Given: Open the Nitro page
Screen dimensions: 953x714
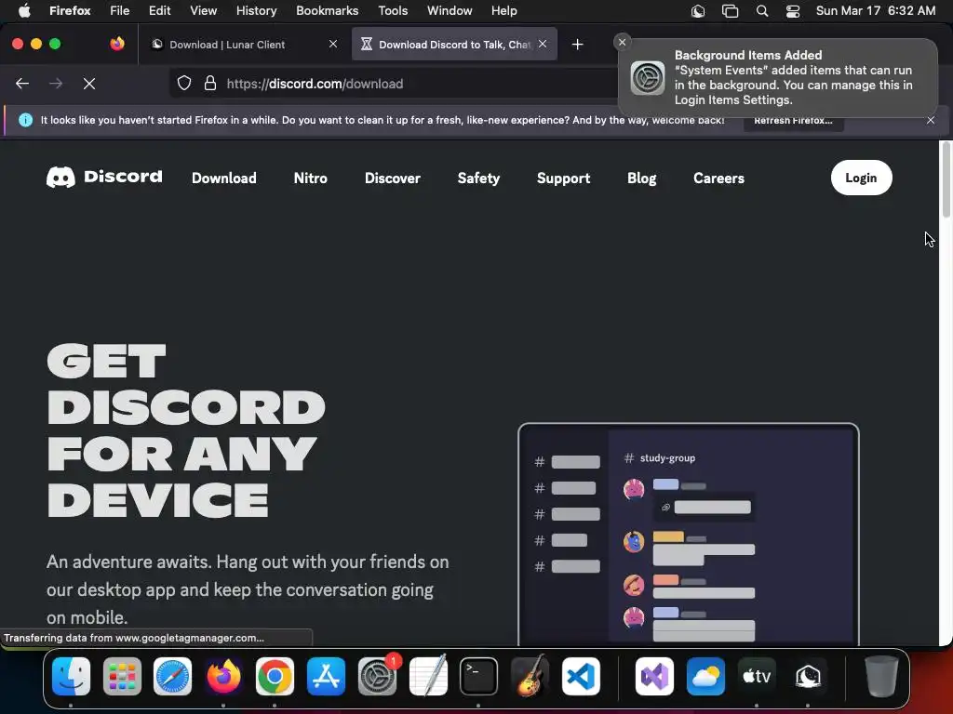Looking at the screenshot, I should pos(311,178).
